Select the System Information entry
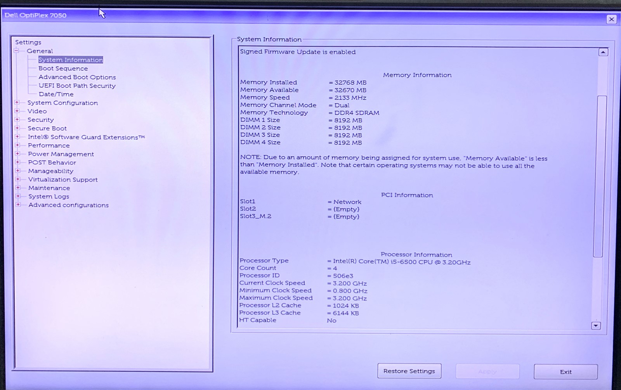This screenshot has height=390, width=621. pyautogui.click(x=71, y=60)
